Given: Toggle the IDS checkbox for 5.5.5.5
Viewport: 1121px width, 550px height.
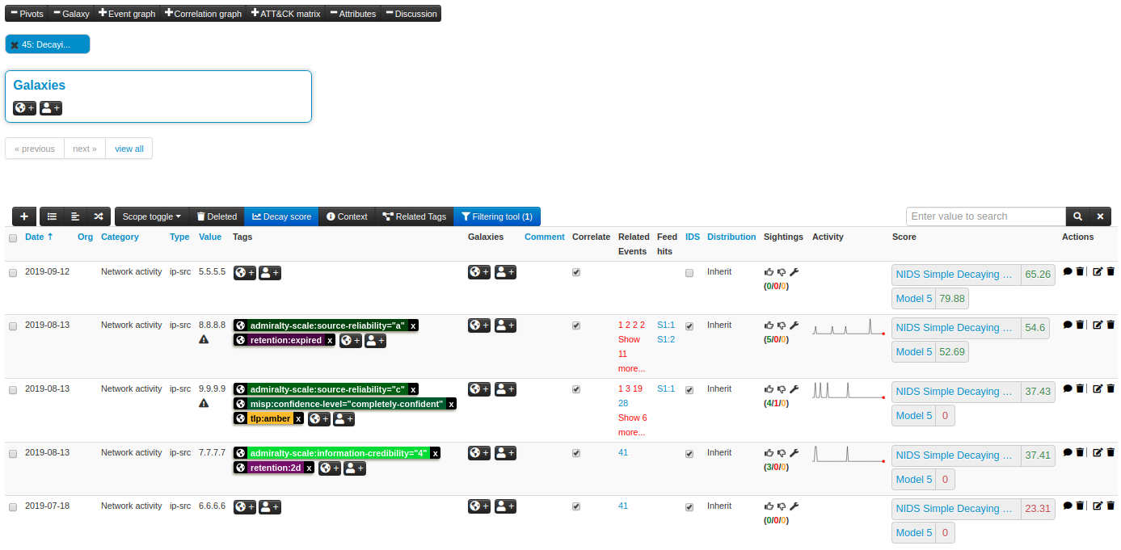Looking at the screenshot, I should (x=689, y=273).
